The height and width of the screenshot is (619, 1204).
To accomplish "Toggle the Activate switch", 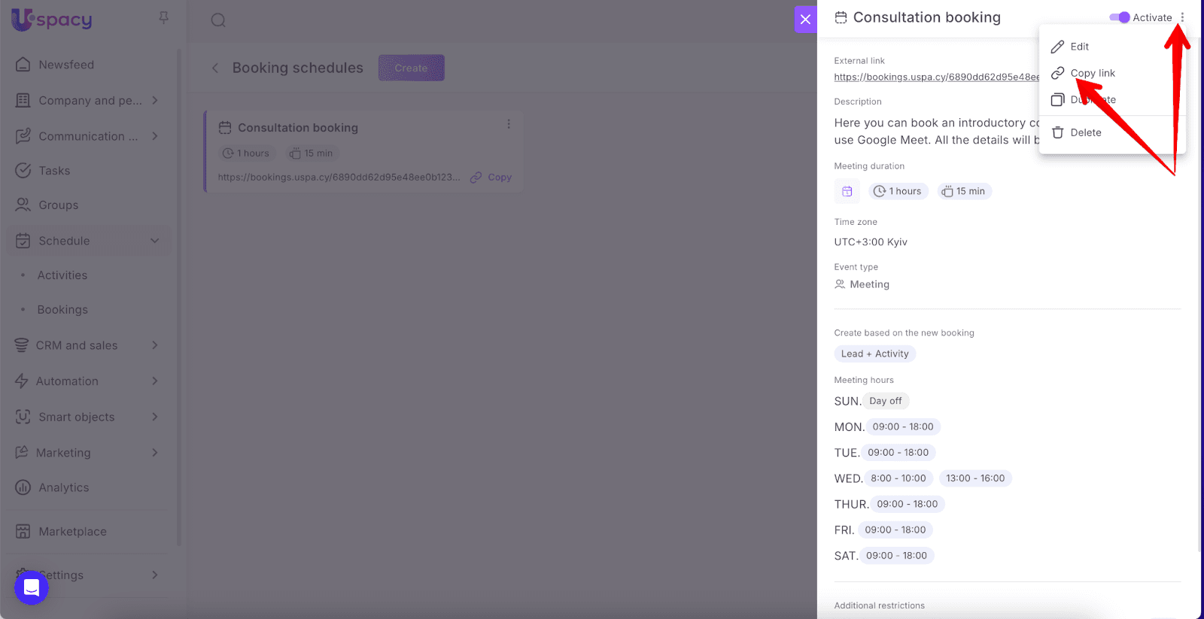I will [1119, 17].
